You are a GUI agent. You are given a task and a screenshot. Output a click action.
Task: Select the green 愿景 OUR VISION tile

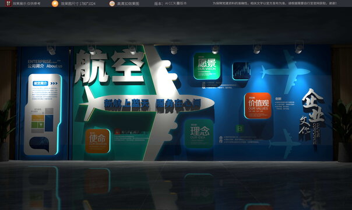[x=207, y=66]
